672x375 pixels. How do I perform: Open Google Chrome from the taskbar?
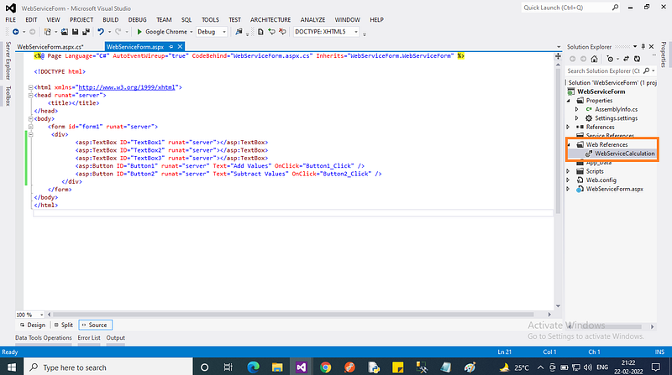(x=325, y=367)
